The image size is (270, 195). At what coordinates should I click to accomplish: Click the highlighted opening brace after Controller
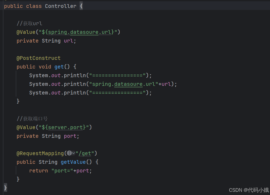(81, 6)
